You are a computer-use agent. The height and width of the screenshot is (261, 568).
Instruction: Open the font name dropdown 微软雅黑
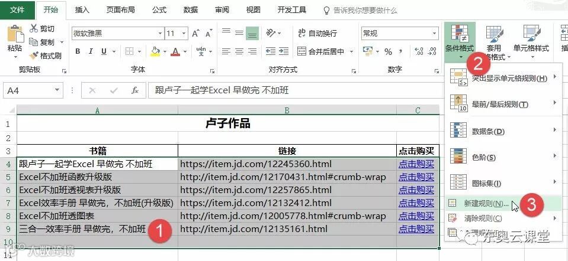click(x=160, y=34)
